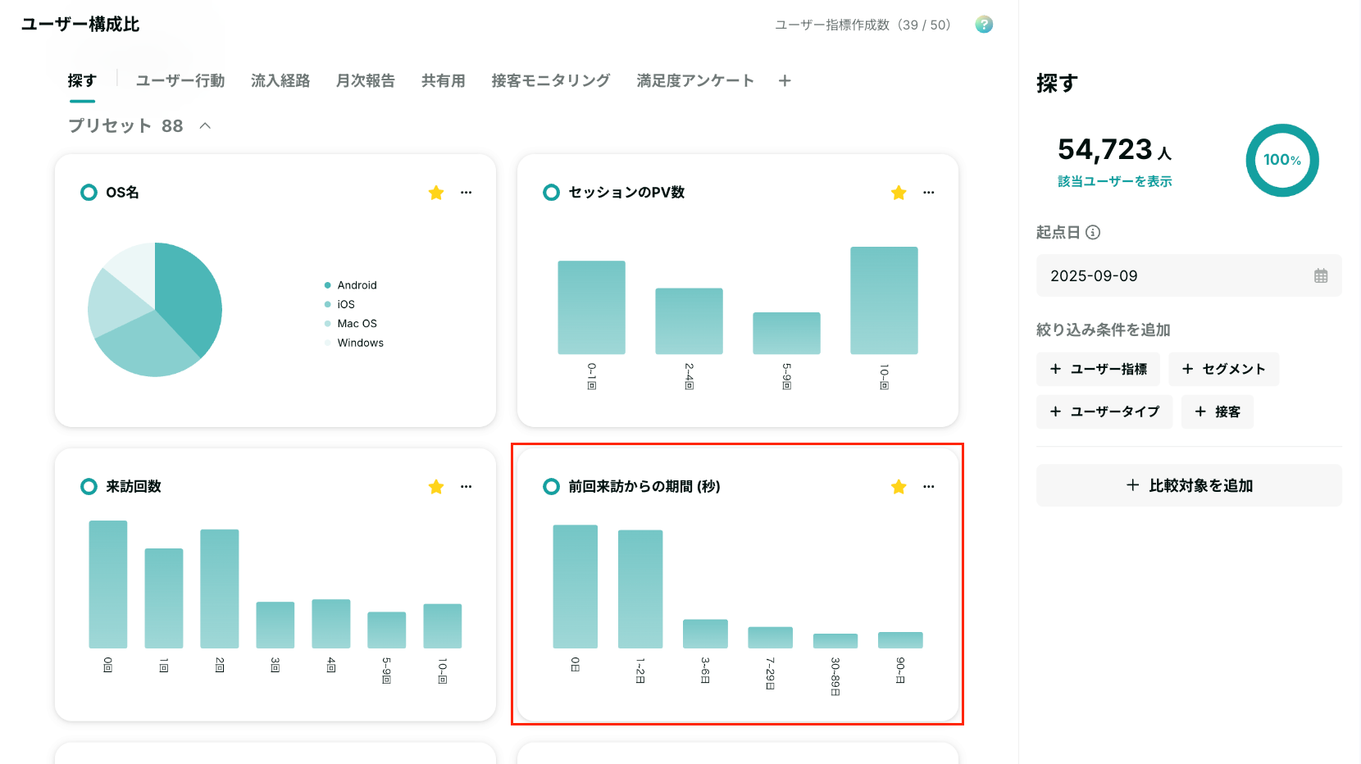Image resolution: width=1361 pixels, height=764 pixels.
Task: Open the calendar icon in 起点日 field
Action: pyautogui.click(x=1321, y=276)
